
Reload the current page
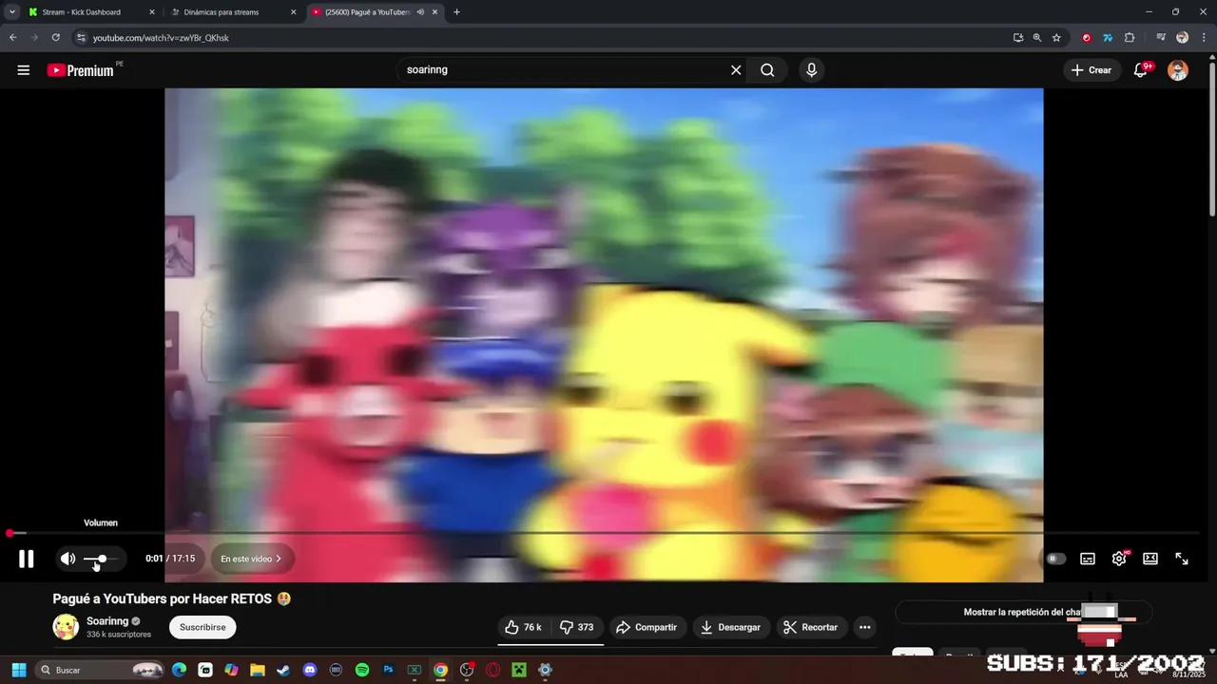click(55, 38)
